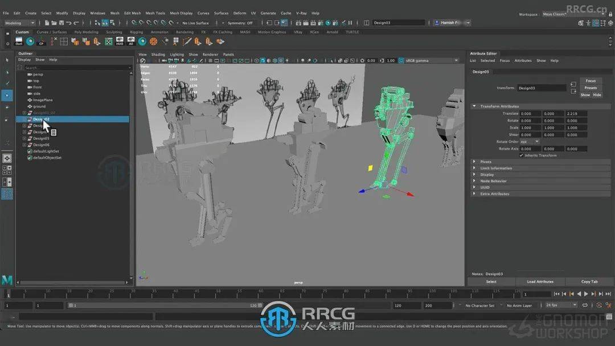Click the Translate Z value field

576,114
